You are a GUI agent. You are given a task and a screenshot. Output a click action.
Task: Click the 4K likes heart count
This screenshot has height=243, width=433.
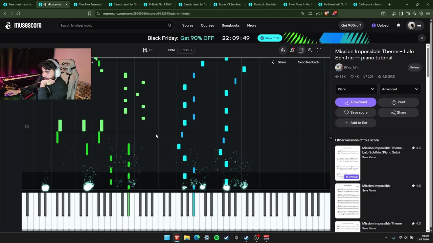point(355,77)
